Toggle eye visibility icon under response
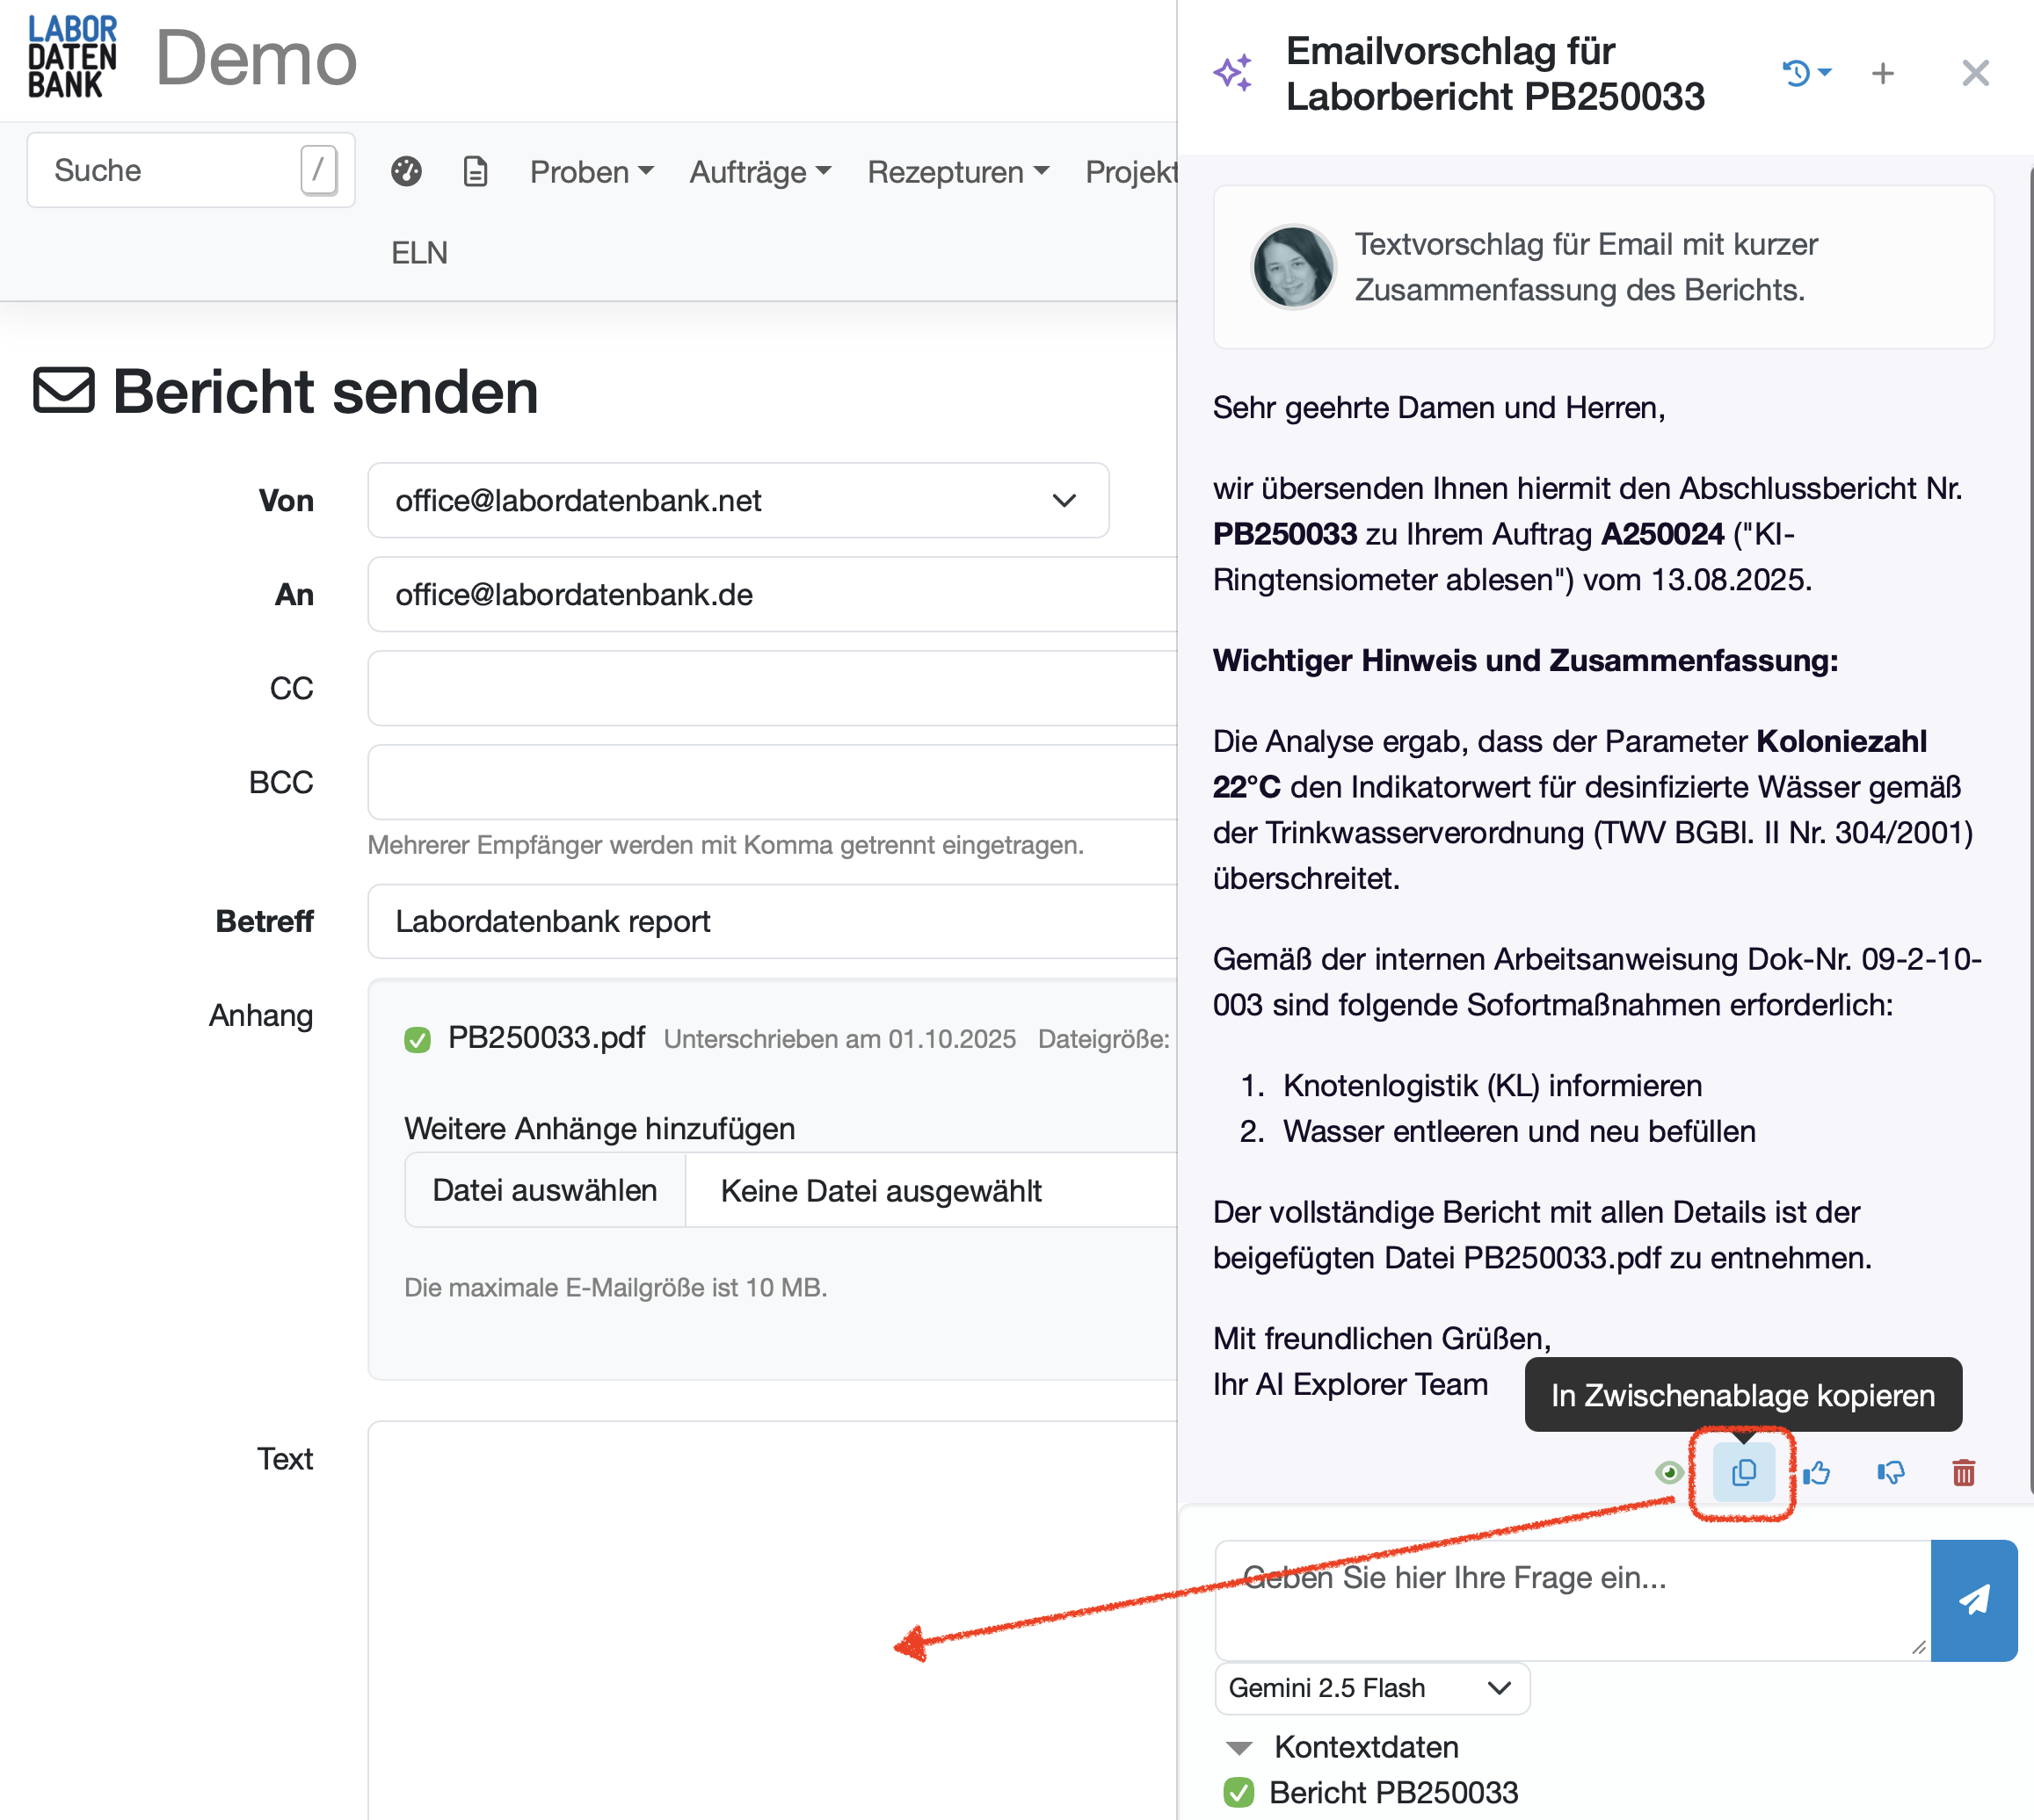 (1667, 1472)
